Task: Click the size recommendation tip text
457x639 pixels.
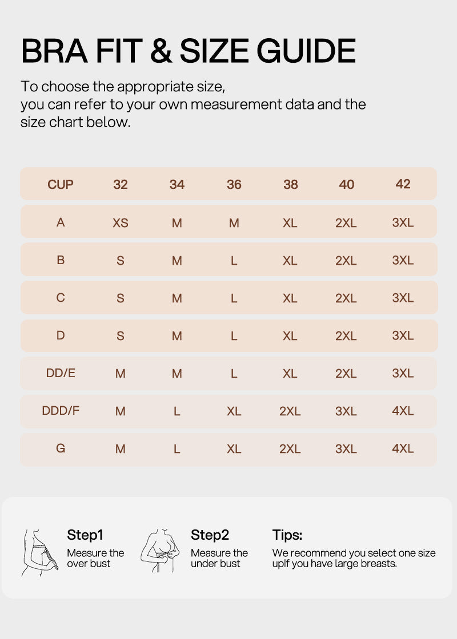Action: tap(354, 559)
